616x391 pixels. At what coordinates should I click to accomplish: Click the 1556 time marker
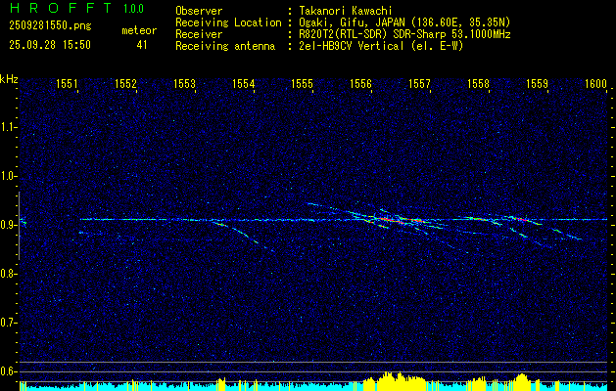[x=360, y=83]
